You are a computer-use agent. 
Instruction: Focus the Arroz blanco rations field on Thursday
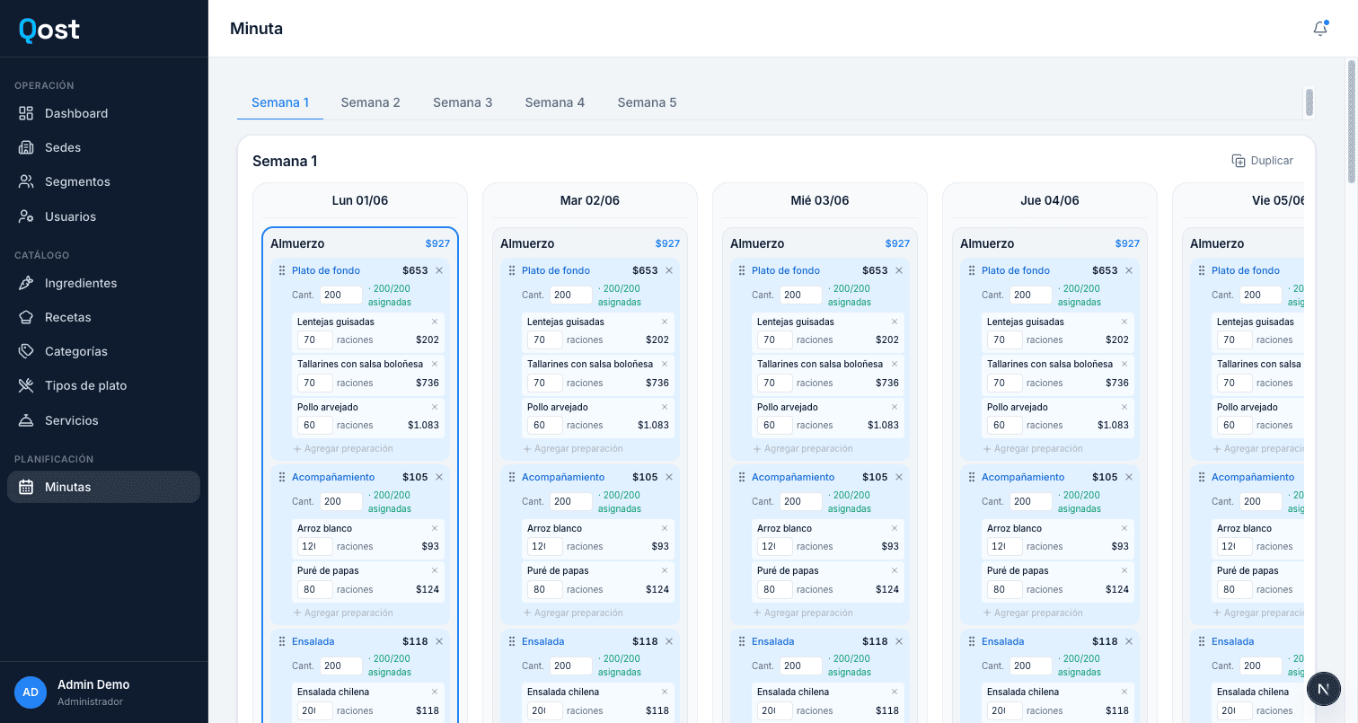point(1004,547)
